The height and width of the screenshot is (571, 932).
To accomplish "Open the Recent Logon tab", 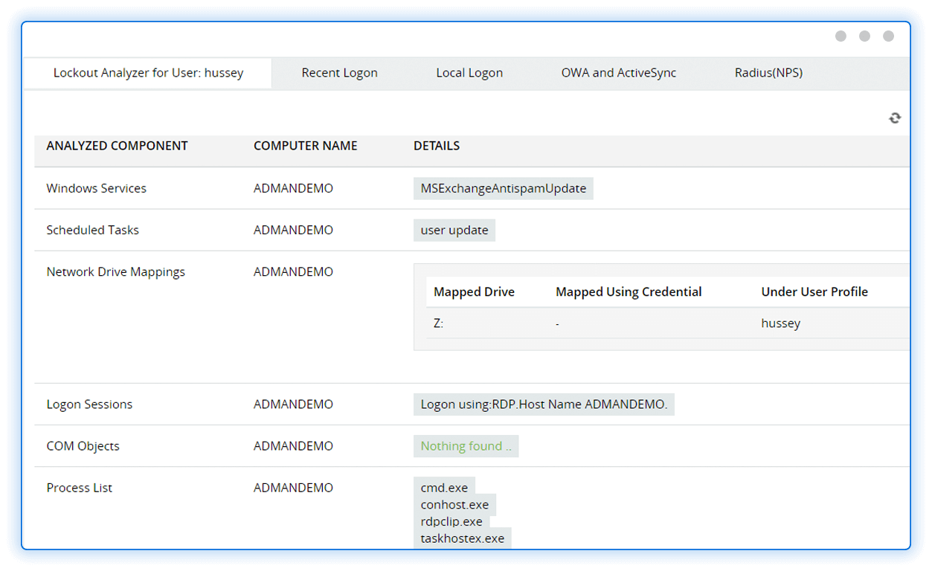I will (x=339, y=73).
